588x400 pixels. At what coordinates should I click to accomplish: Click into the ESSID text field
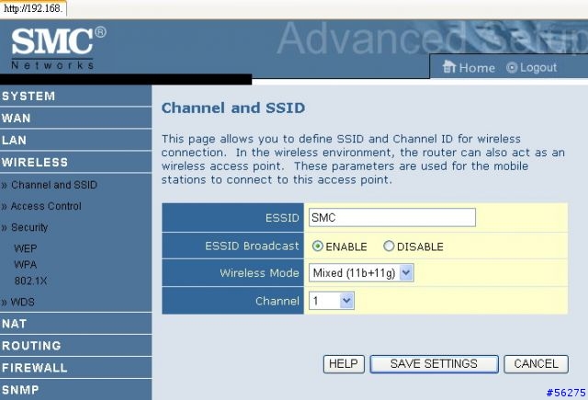pos(392,218)
